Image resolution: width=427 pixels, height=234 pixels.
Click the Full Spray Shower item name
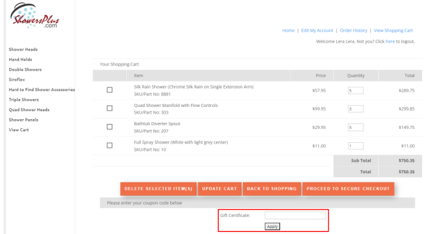pyautogui.click(x=181, y=142)
